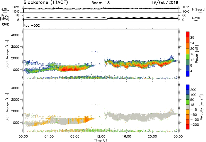The height and width of the screenshot is (142, 206).
Task: Click the 4000 tick on power panel axis
Action: coord(15,35)
